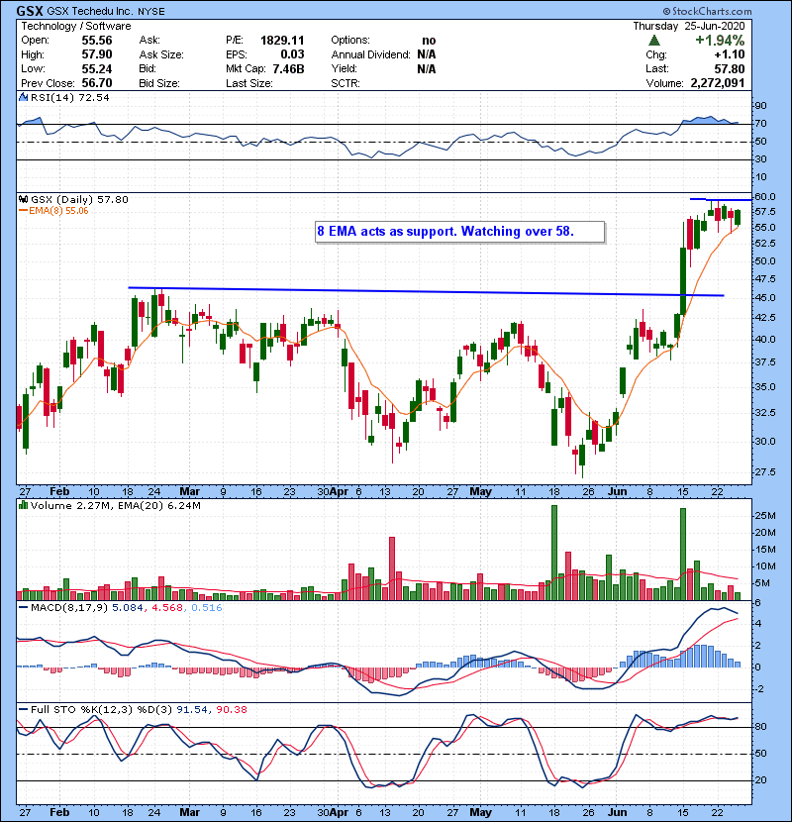Click the Volume 2.27M, EMA(20) 6.24M legend

(115, 505)
